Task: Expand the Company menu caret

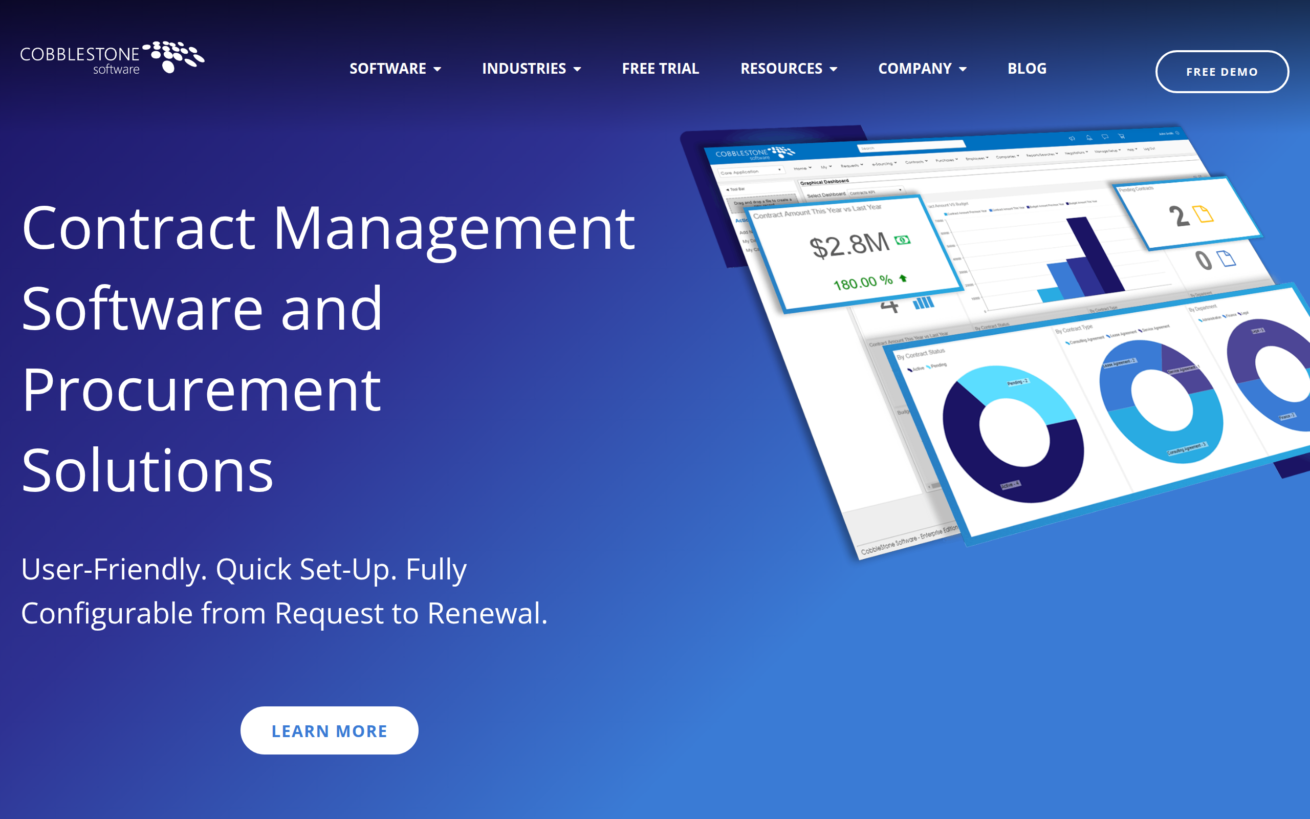Action: pos(963,69)
